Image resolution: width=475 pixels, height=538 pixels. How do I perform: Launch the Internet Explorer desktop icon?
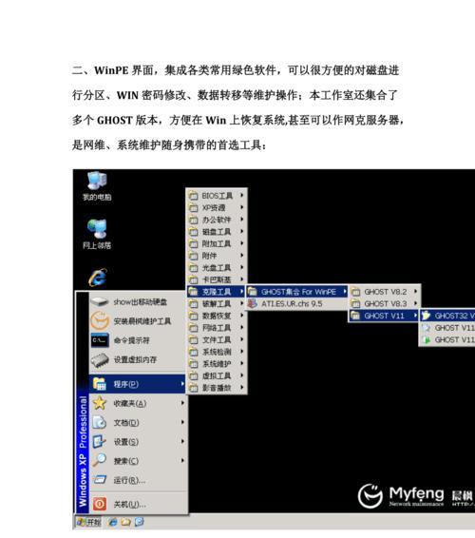(98, 278)
